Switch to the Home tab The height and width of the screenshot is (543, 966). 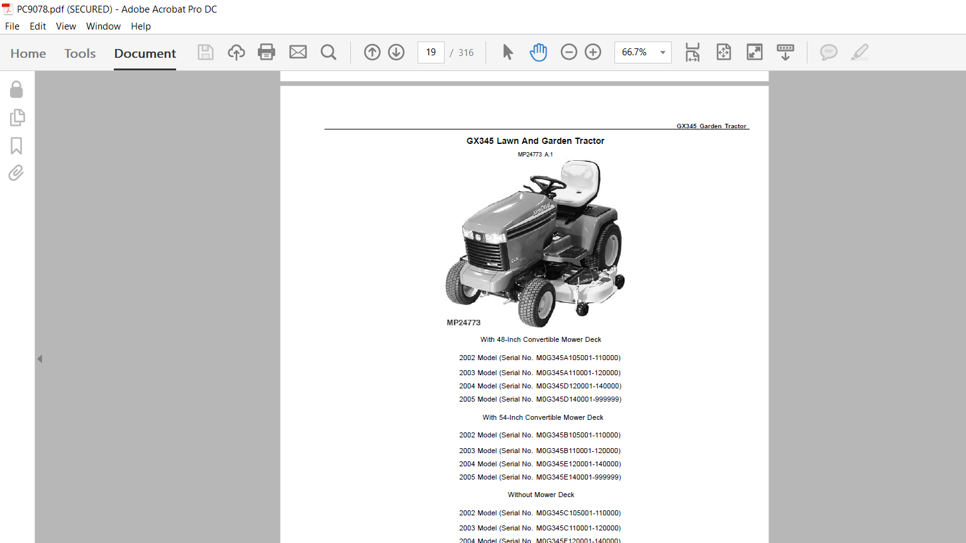pos(28,53)
